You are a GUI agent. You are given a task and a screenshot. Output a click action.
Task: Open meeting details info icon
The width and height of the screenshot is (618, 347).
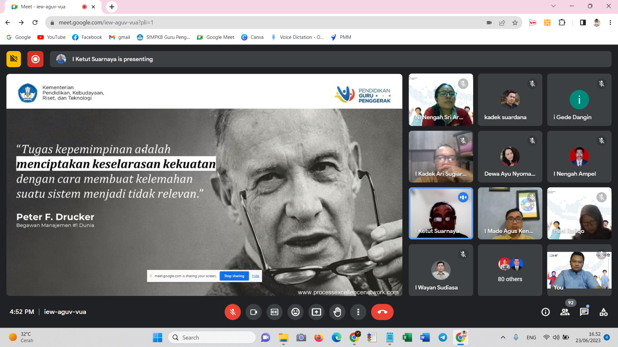(x=545, y=312)
